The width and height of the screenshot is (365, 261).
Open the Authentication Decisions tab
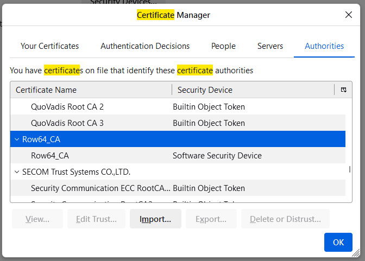pyautogui.click(x=145, y=46)
